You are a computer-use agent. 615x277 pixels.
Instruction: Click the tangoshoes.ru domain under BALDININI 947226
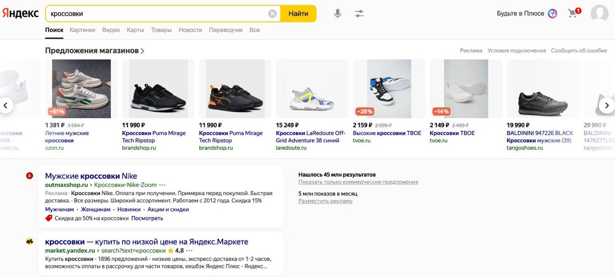pyautogui.click(x=524, y=148)
